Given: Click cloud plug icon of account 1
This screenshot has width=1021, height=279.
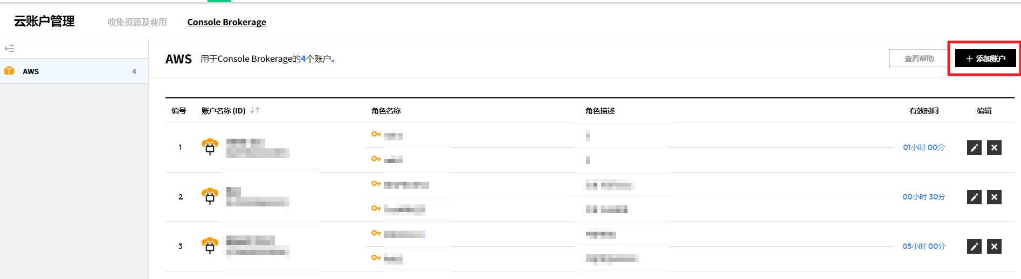Looking at the screenshot, I should pos(210,147).
